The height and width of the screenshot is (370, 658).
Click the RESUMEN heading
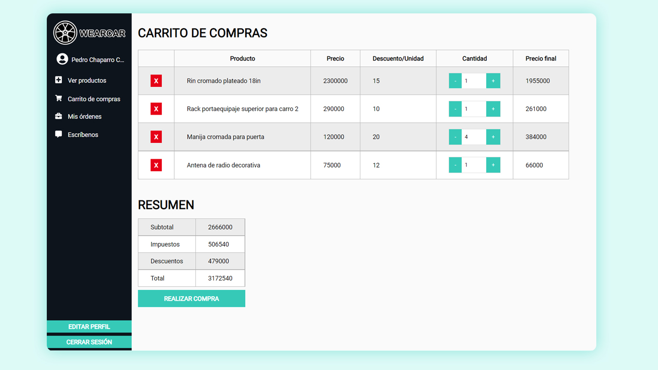coord(166,205)
